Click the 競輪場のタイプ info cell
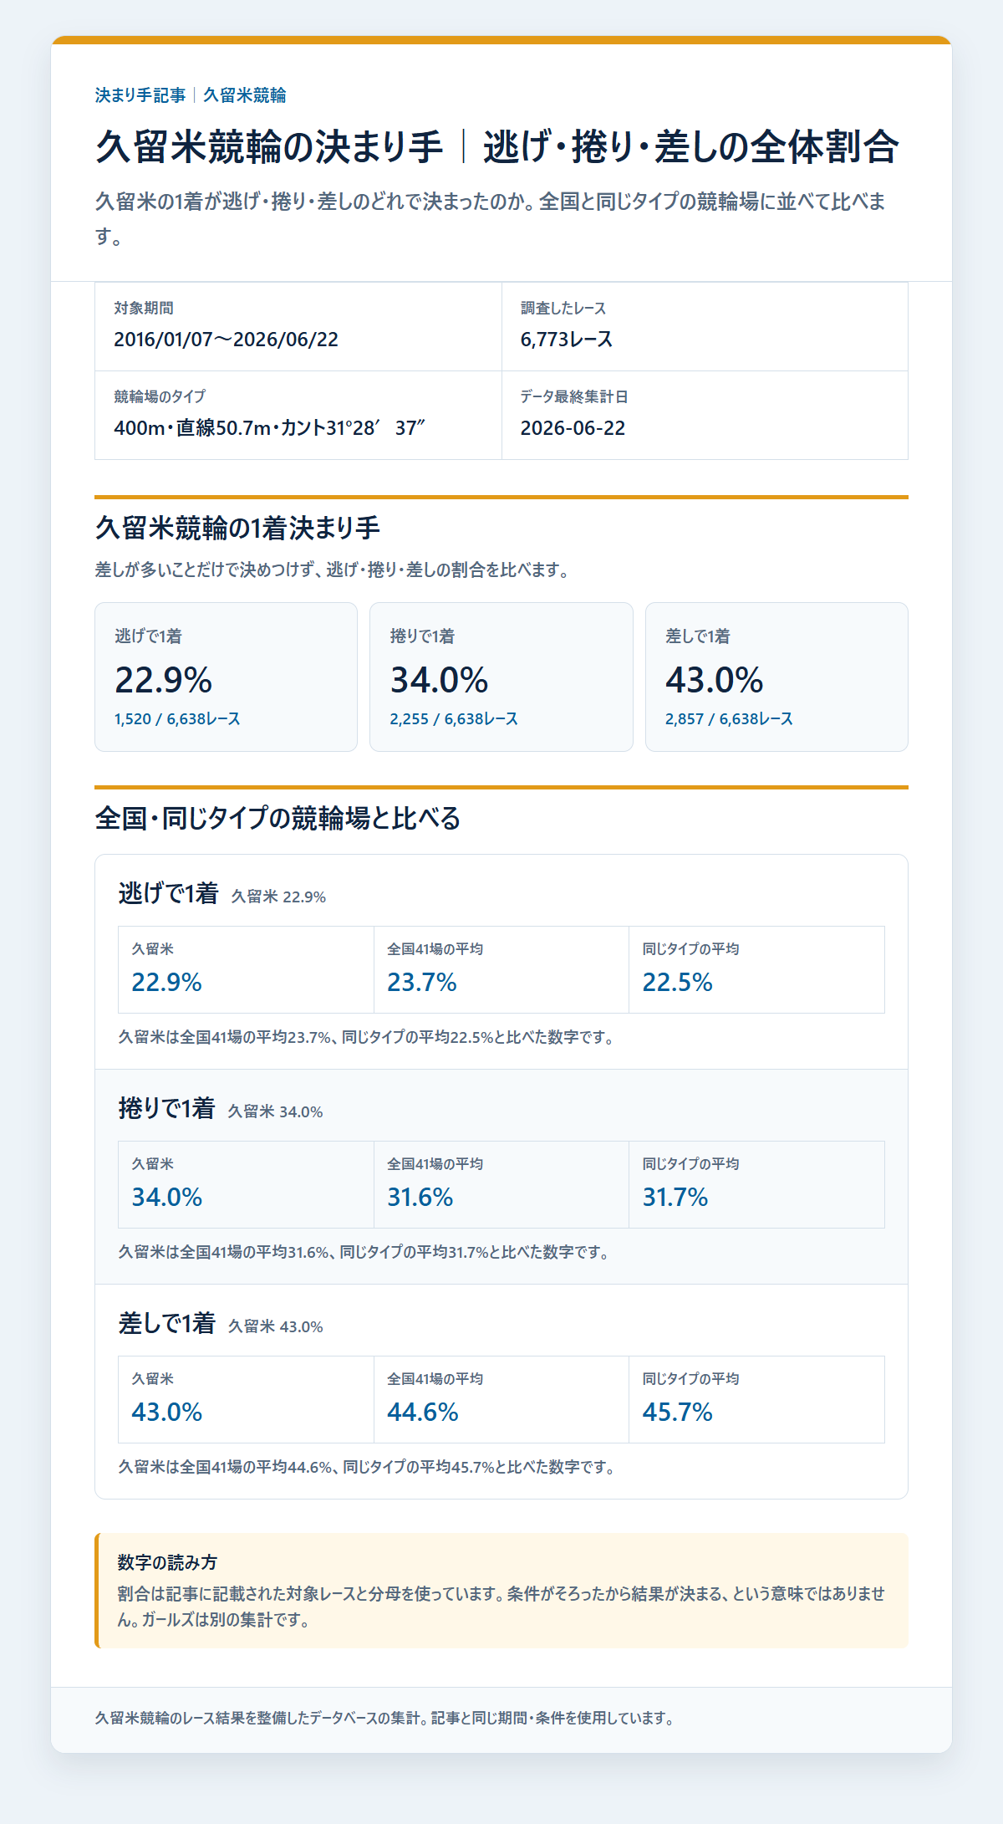The image size is (1003, 1824). click(x=298, y=416)
